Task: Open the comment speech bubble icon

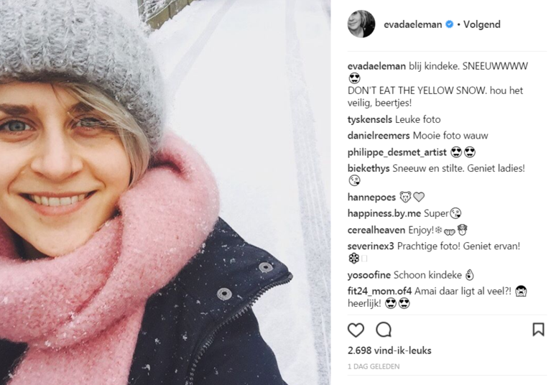Action: tap(384, 330)
